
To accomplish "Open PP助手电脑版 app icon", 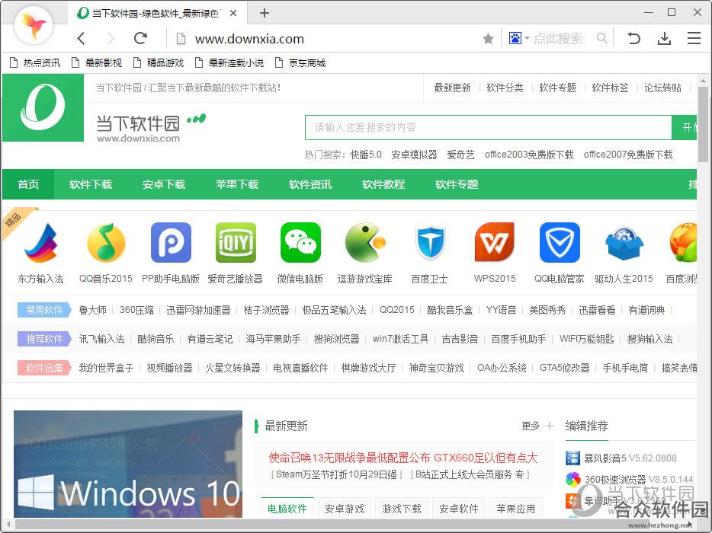I will (x=171, y=243).
